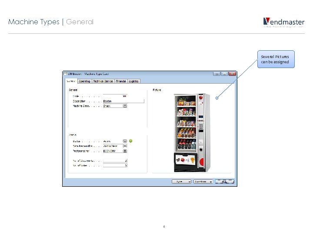The width and height of the screenshot is (313, 234).
Task: Click the Description field containing Boston
Action: [x=123, y=101]
